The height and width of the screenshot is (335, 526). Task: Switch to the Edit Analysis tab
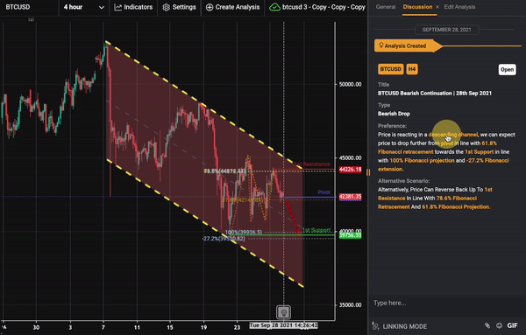coord(459,7)
